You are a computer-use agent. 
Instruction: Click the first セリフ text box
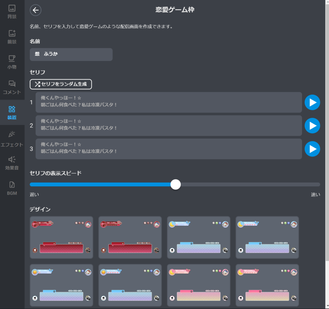click(169, 102)
